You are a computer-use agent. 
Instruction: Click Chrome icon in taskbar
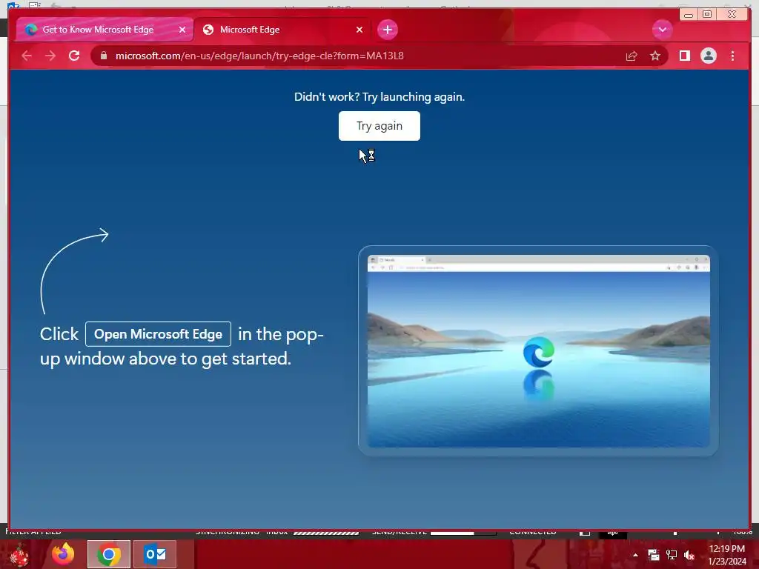coord(109,554)
